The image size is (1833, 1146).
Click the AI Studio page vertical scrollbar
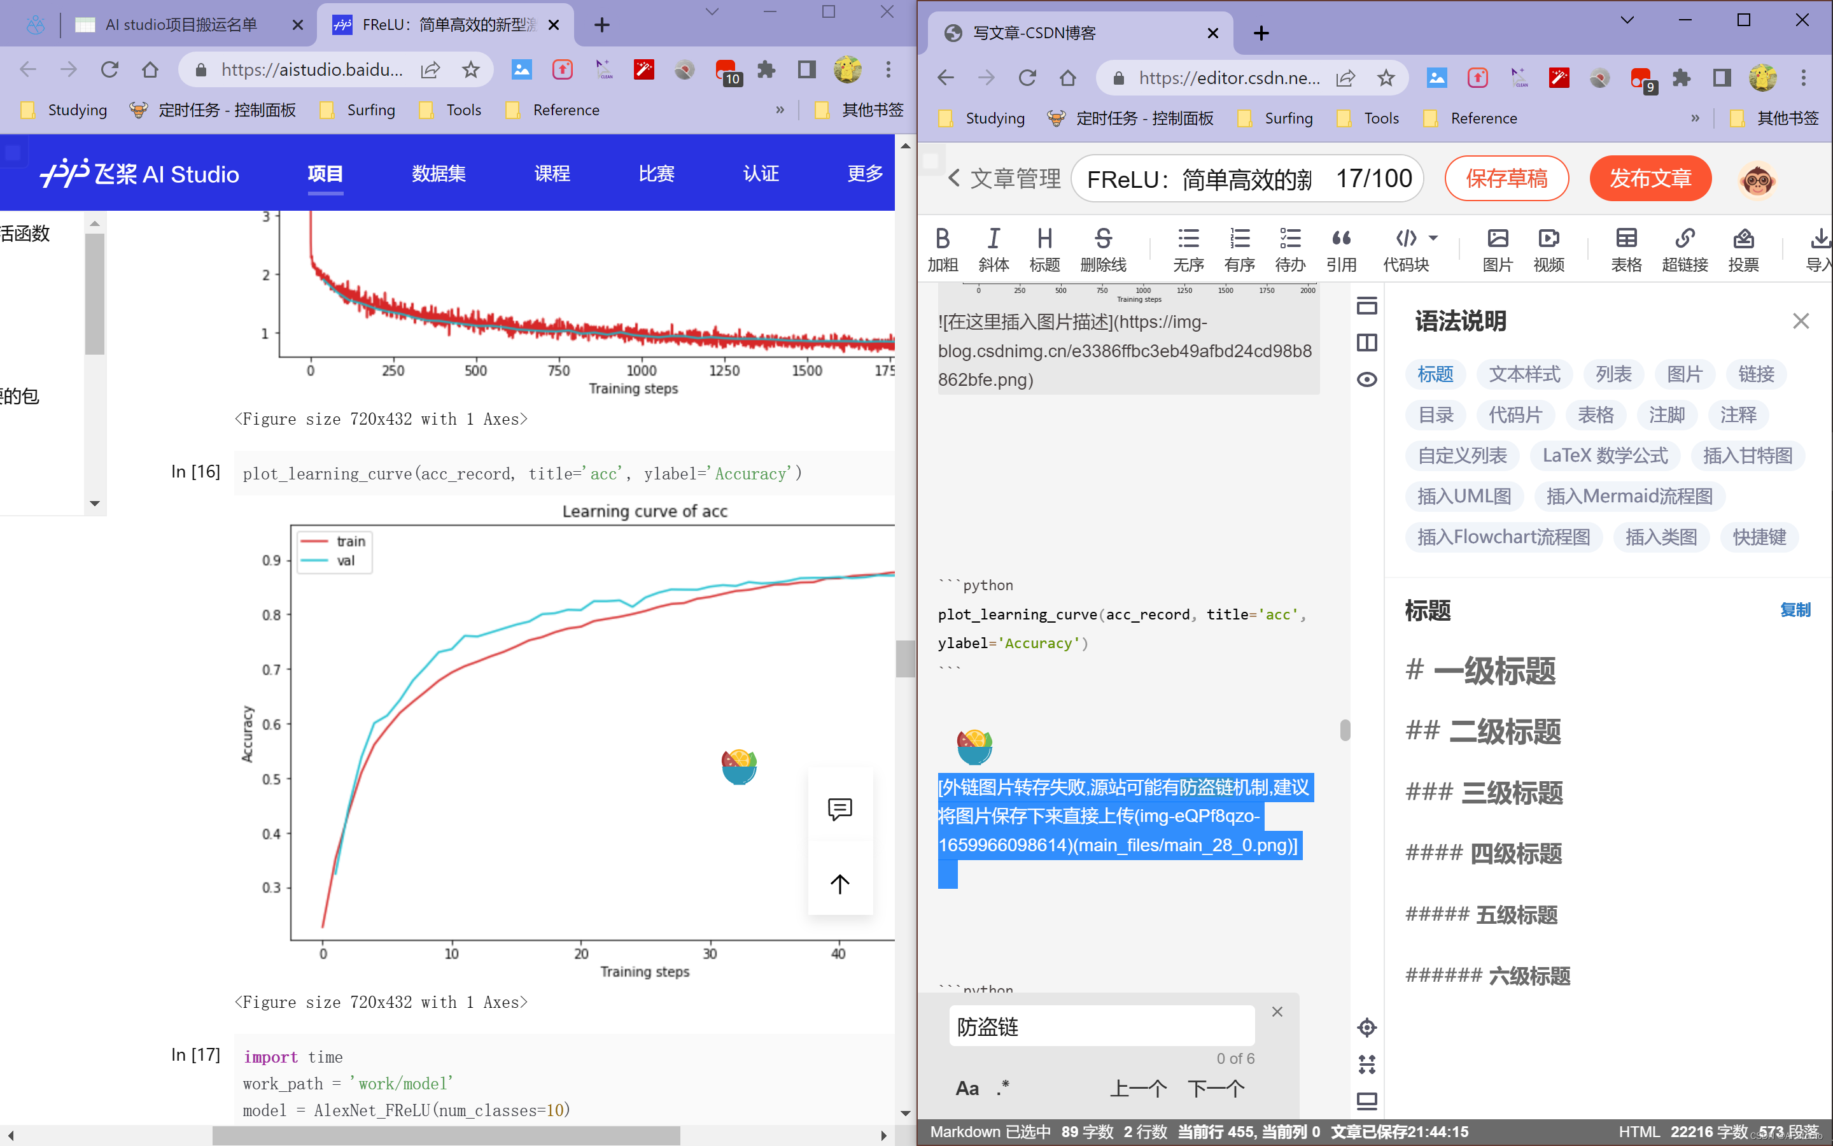(x=905, y=658)
